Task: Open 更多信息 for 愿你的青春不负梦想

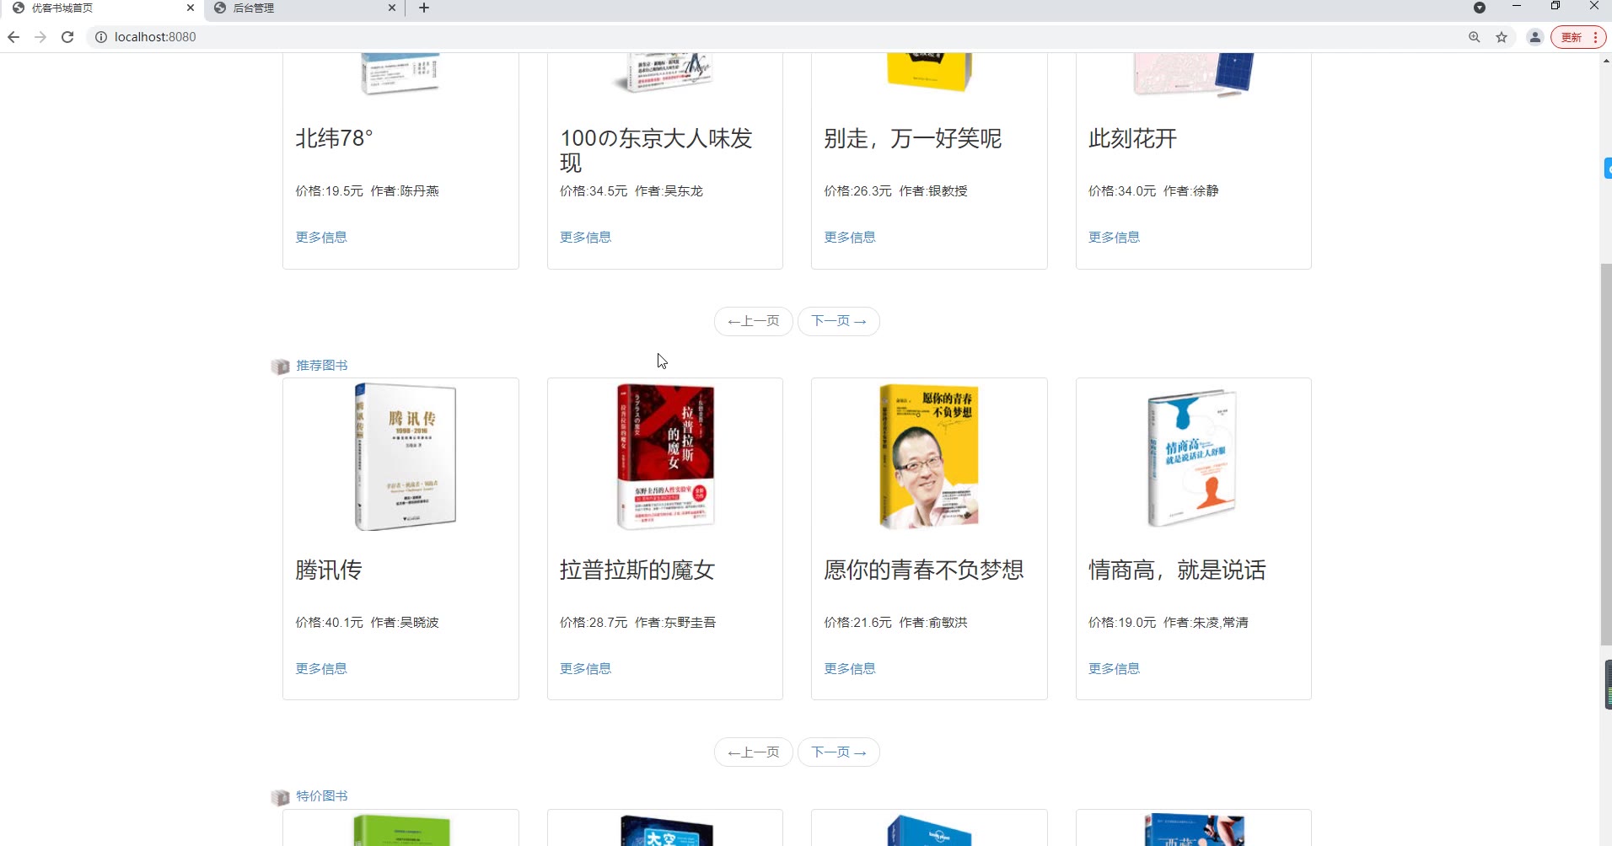Action: click(850, 669)
